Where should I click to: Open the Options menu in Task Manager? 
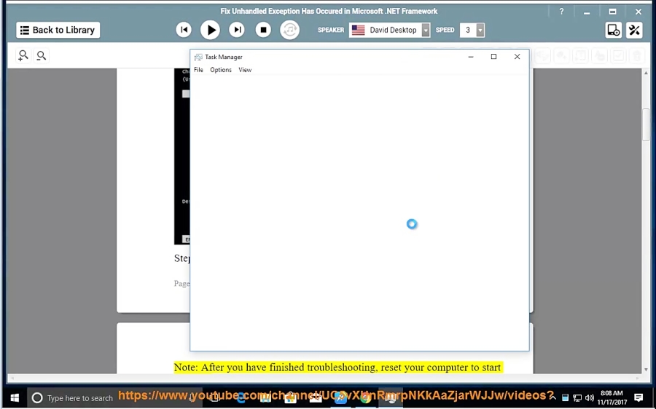pyautogui.click(x=221, y=70)
